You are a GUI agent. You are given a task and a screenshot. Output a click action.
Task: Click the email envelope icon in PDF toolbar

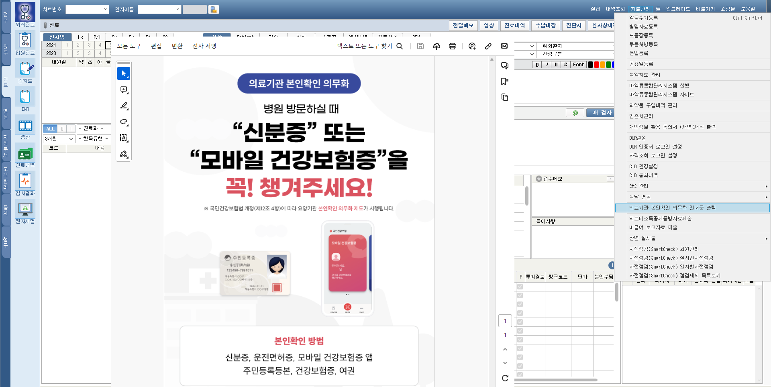coord(504,46)
